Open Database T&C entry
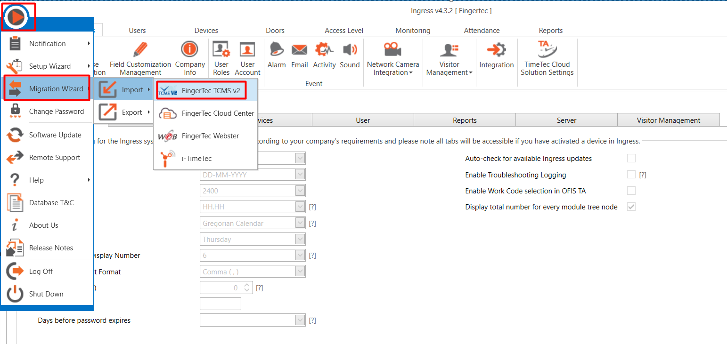 click(x=48, y=203)
